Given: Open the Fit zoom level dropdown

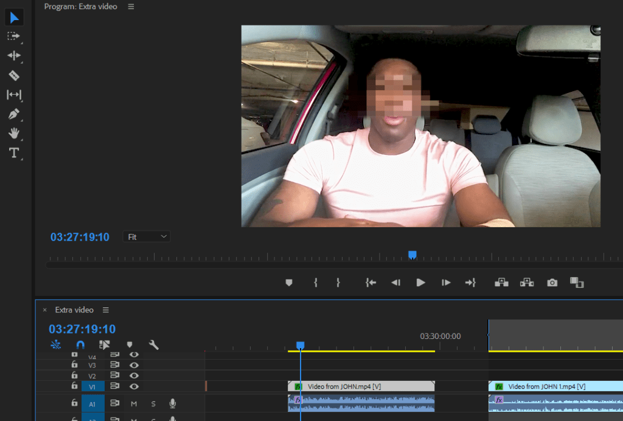Looking at the screenshot, I should 147,237.
